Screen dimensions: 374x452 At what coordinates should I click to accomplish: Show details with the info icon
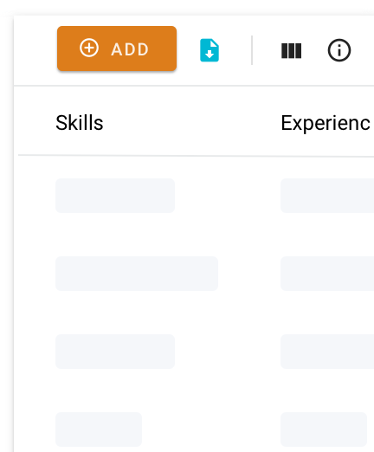339,50
